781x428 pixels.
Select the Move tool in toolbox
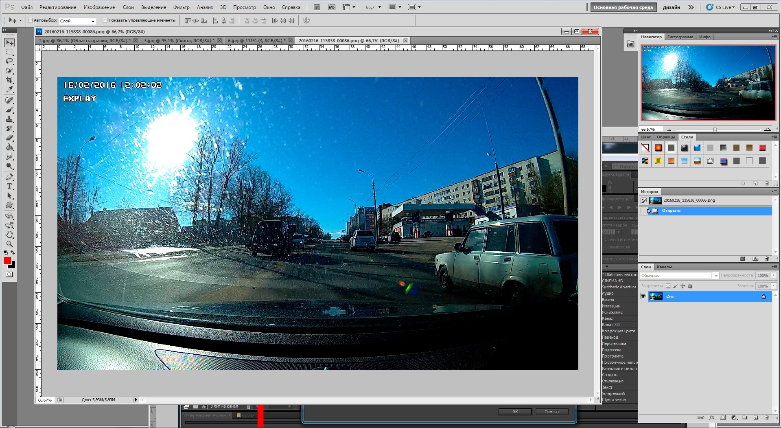[x=9, y=42]
